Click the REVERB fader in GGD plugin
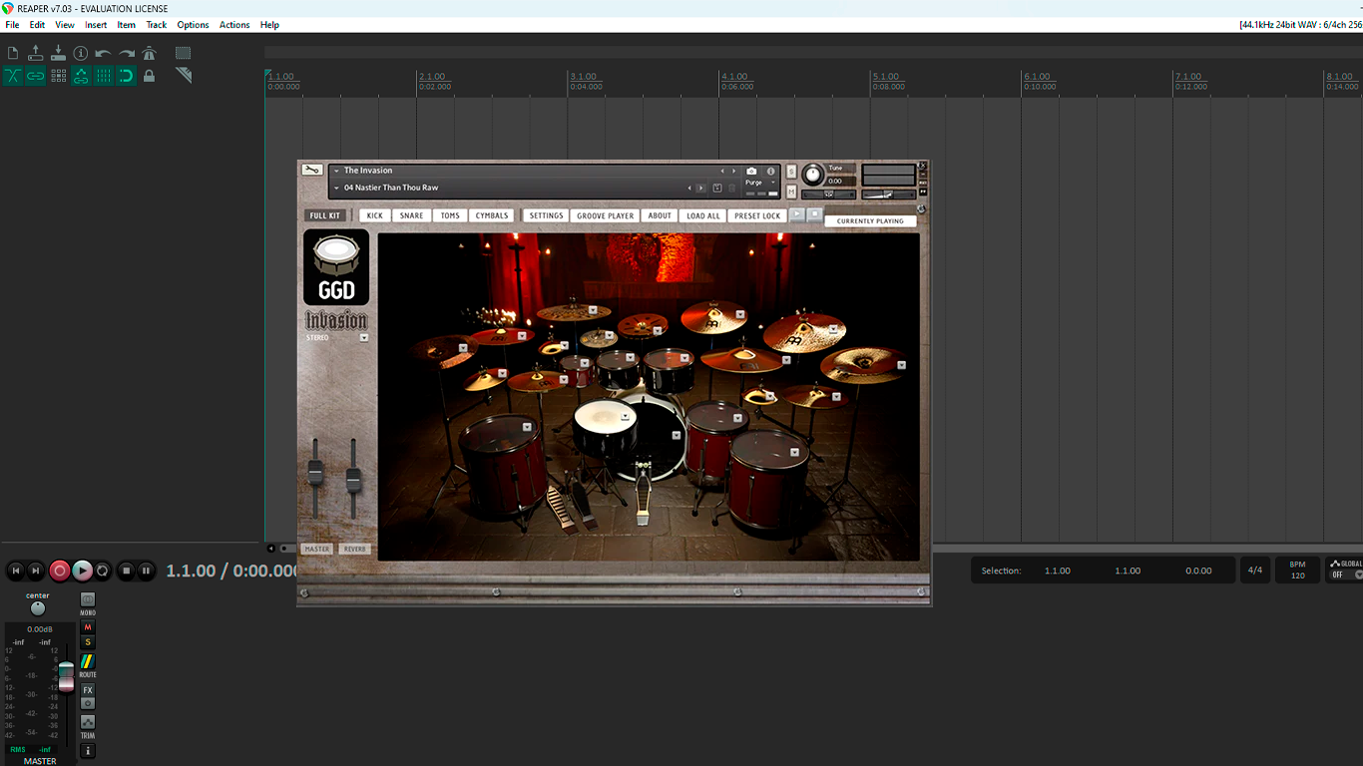The width and height of the screenshot is (1363, 766). (x=353, y=479)
